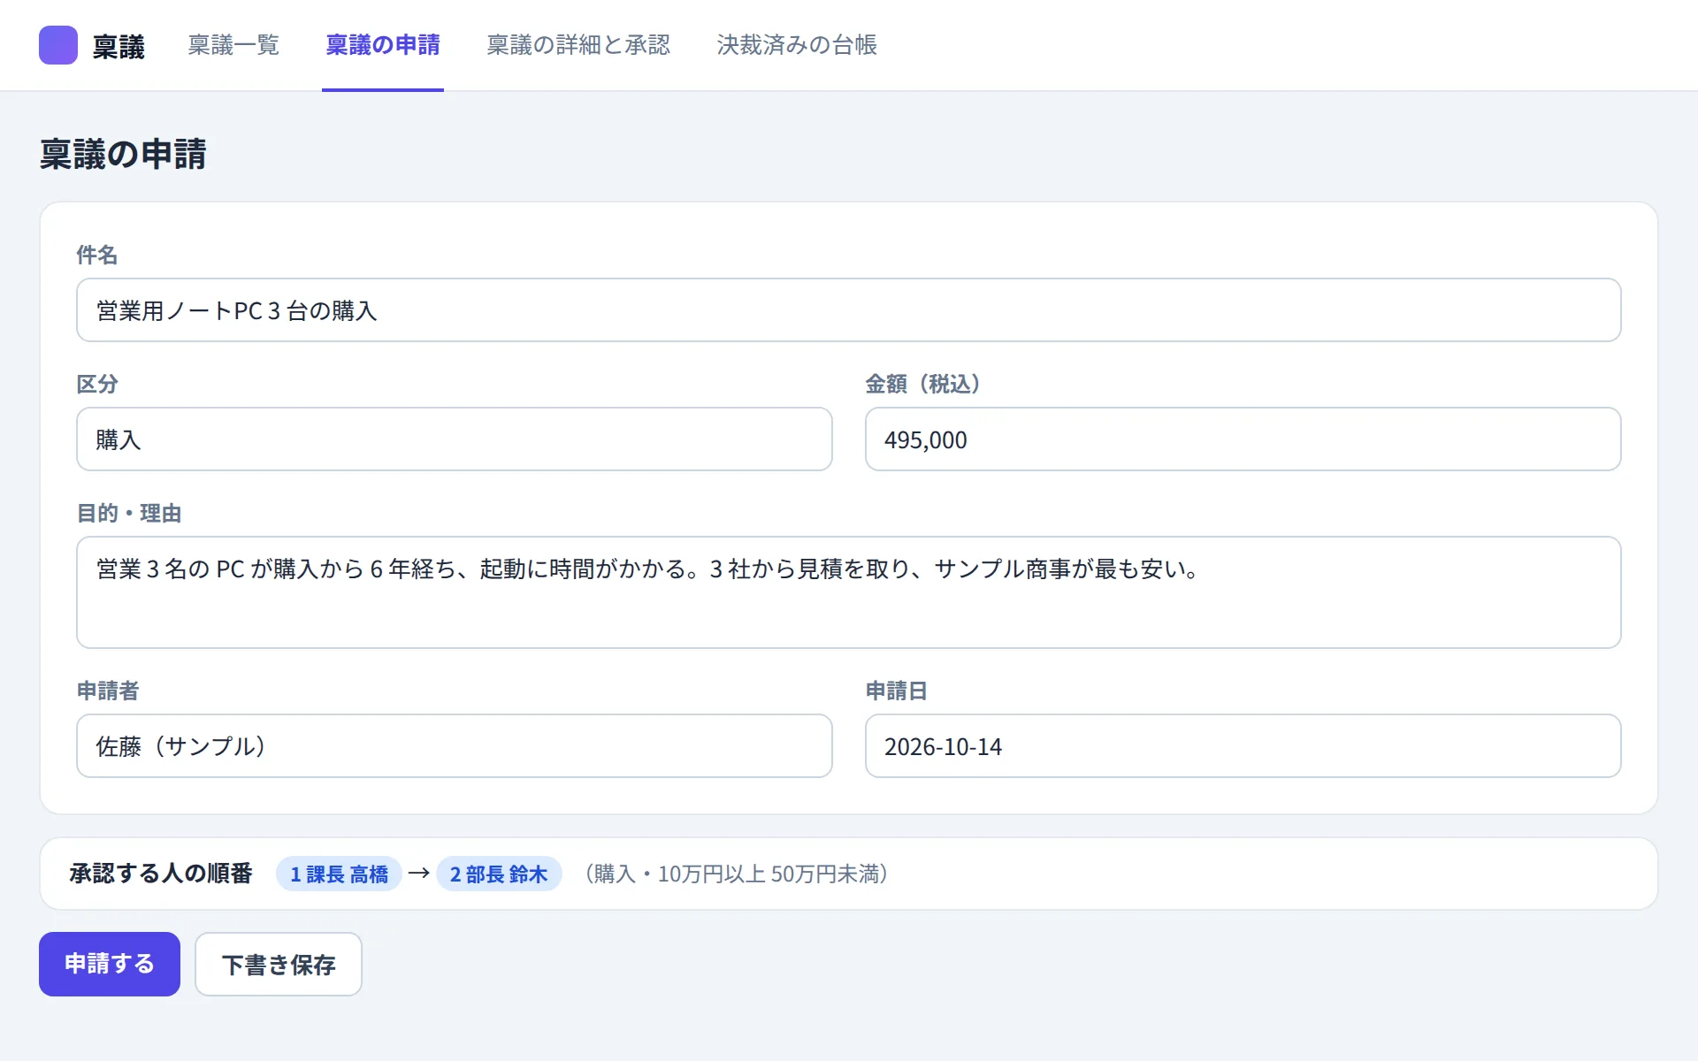This screenshot has height=1061, width=1698.
Task: Click the arrow between approver chips
Action: tap(419, 874)
